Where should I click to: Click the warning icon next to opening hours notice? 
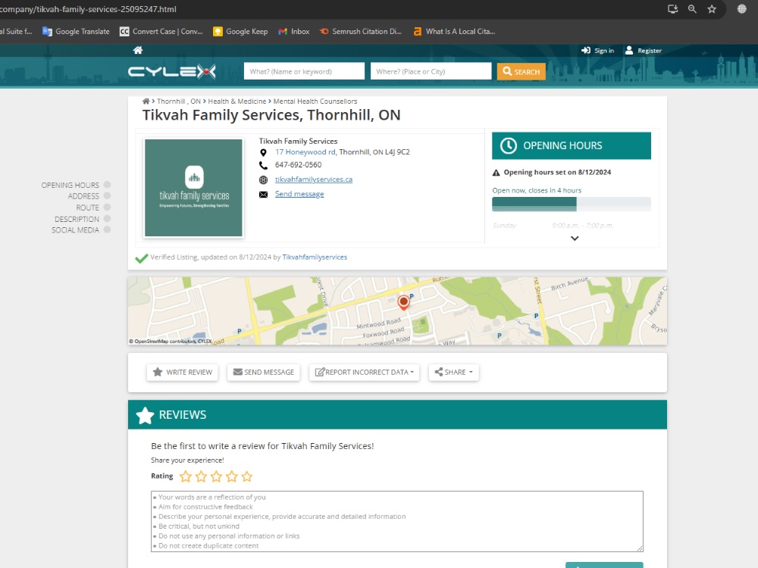pyautogui.click(x=496, y=173)
